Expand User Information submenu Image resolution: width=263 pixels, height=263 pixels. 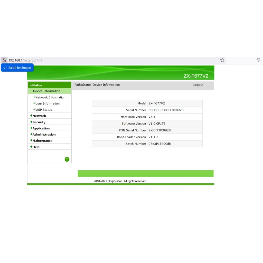47,104
